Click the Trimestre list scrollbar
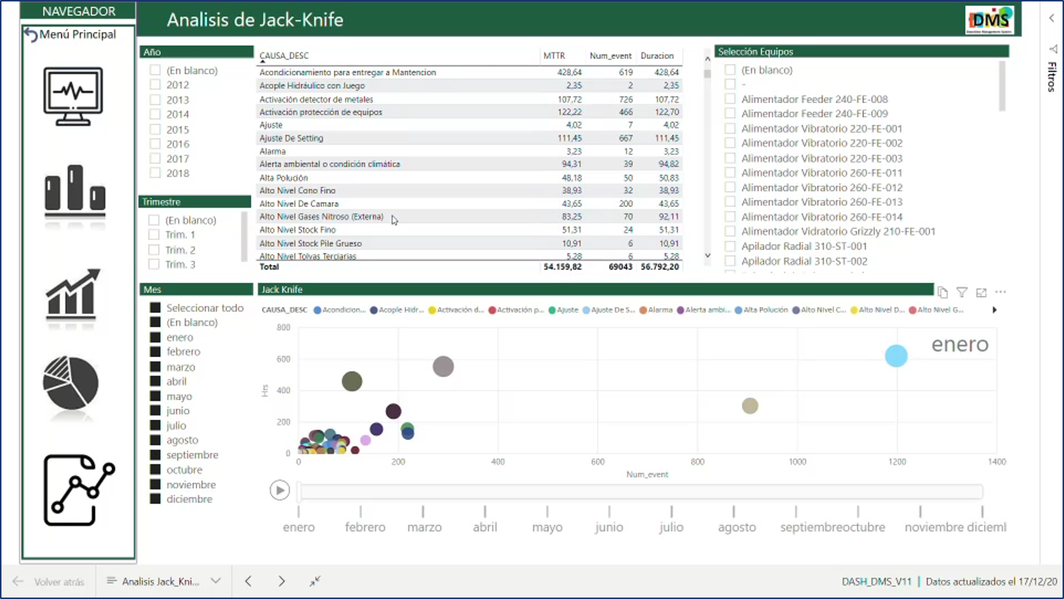This screenshot has height=599, width=1064. [245, 236]
